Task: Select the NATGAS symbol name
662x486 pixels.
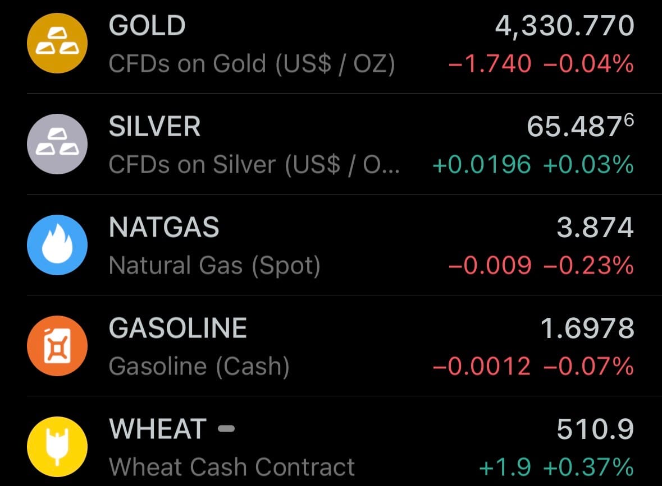Action: pyautogui.click(x=164, y=228)
